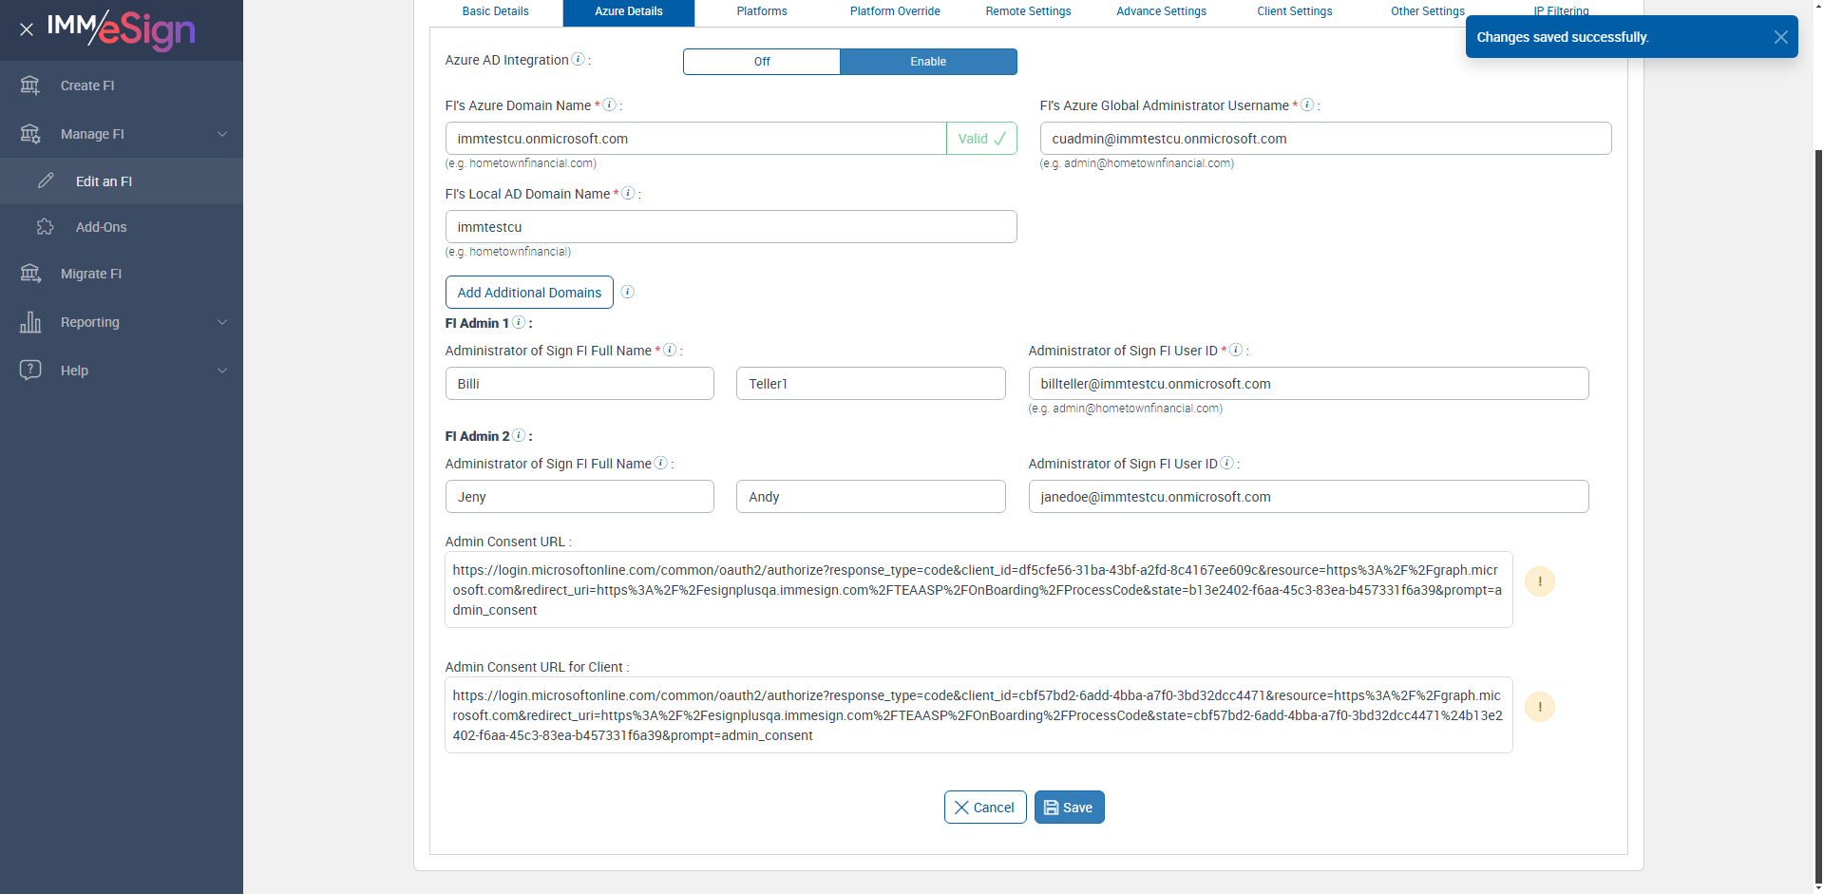Close the sidebar with the X icon
This screenshot has width=1824, height=894.
tap(27, 29)
